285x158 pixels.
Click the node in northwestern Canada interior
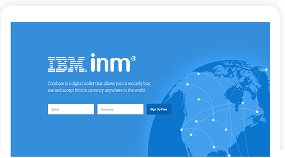tap(198, 99)
